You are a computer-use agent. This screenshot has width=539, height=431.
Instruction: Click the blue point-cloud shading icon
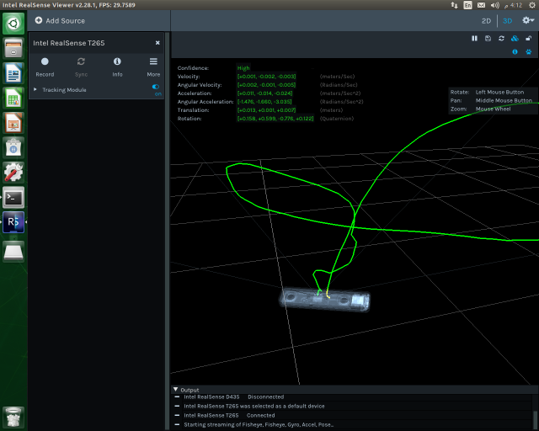pyautogui.click(x=515, y=38)
